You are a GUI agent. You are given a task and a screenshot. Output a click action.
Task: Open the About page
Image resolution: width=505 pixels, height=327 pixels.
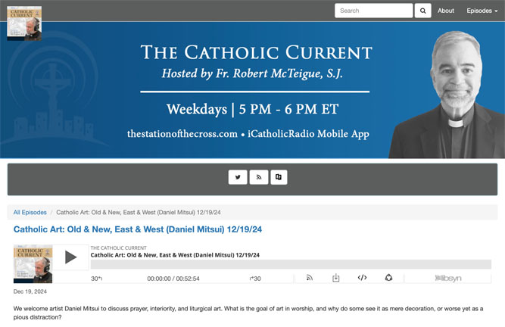click(446, 11)
